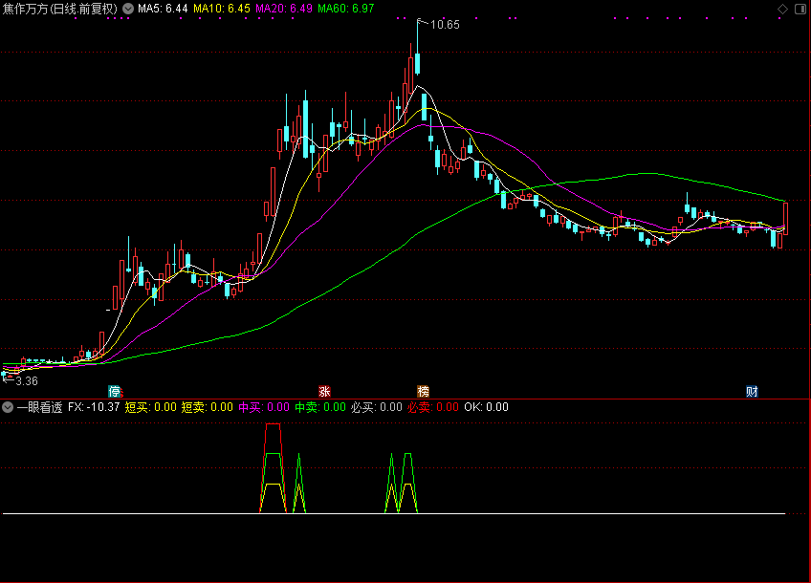Open the 榜 event marker

423,392
